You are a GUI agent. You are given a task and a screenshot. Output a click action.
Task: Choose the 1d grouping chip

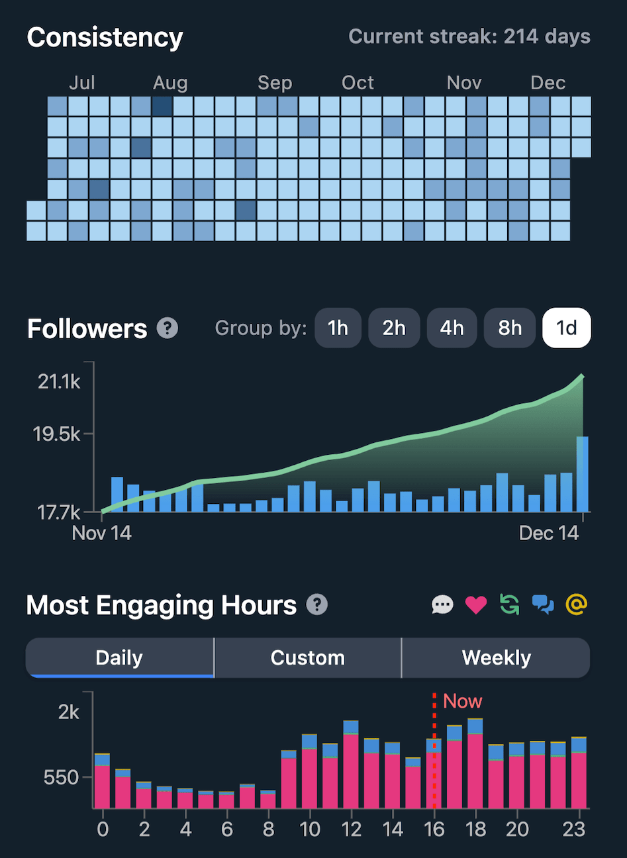point(567,328)
